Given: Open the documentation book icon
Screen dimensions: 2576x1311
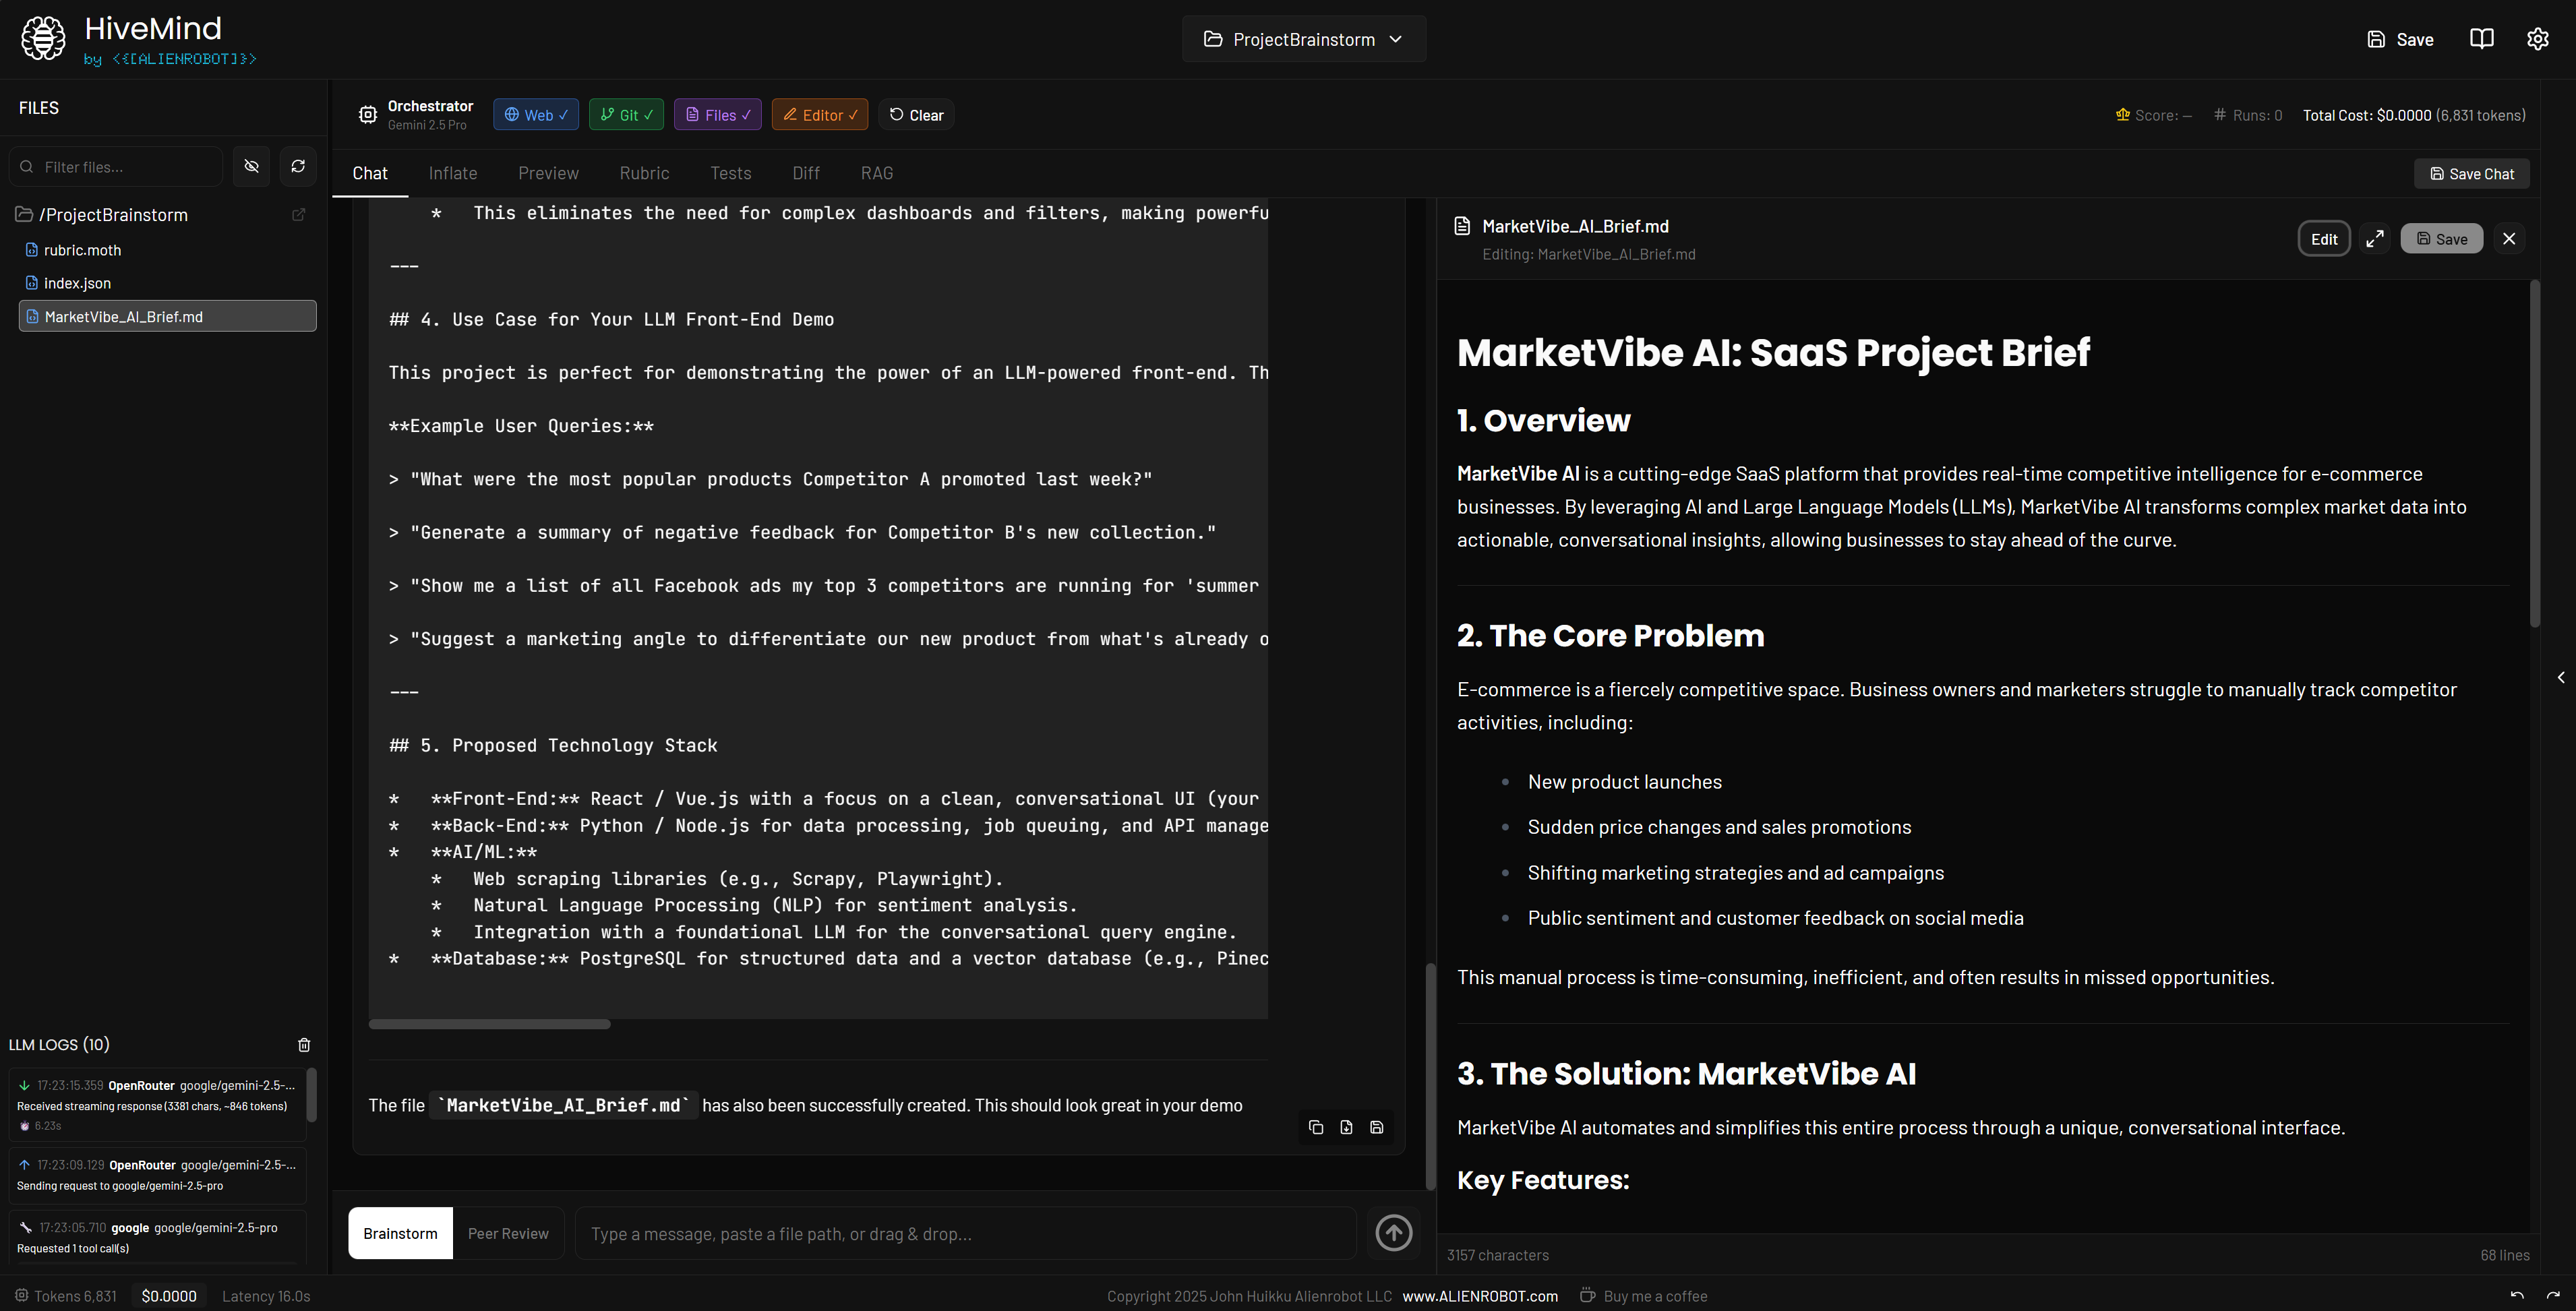Looking at the screenshot, I should [x=2483, y=39].
